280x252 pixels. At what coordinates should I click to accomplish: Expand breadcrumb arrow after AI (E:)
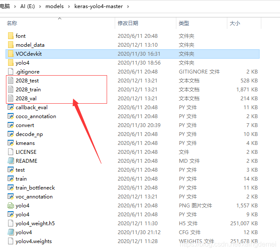click(x=40, y=6)
